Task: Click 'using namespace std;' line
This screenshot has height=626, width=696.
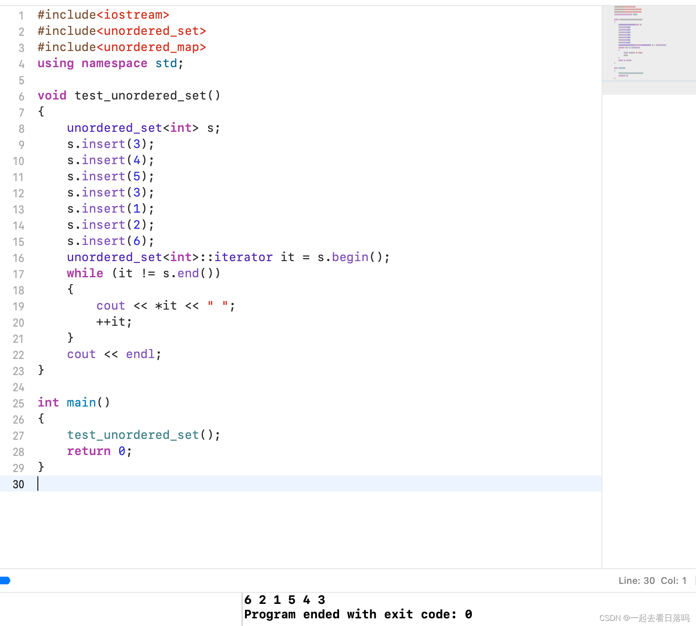Action: click(111, 63)
